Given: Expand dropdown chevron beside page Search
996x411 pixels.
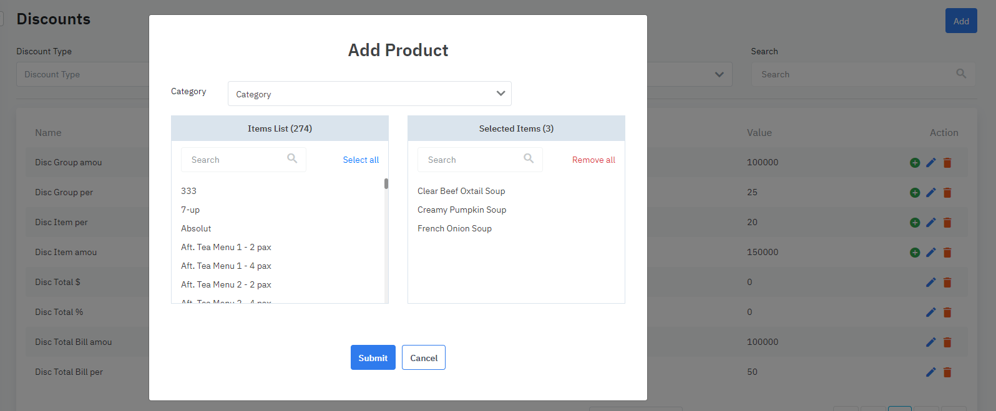Looking at the screenshot, I should [x=719, y=74].
